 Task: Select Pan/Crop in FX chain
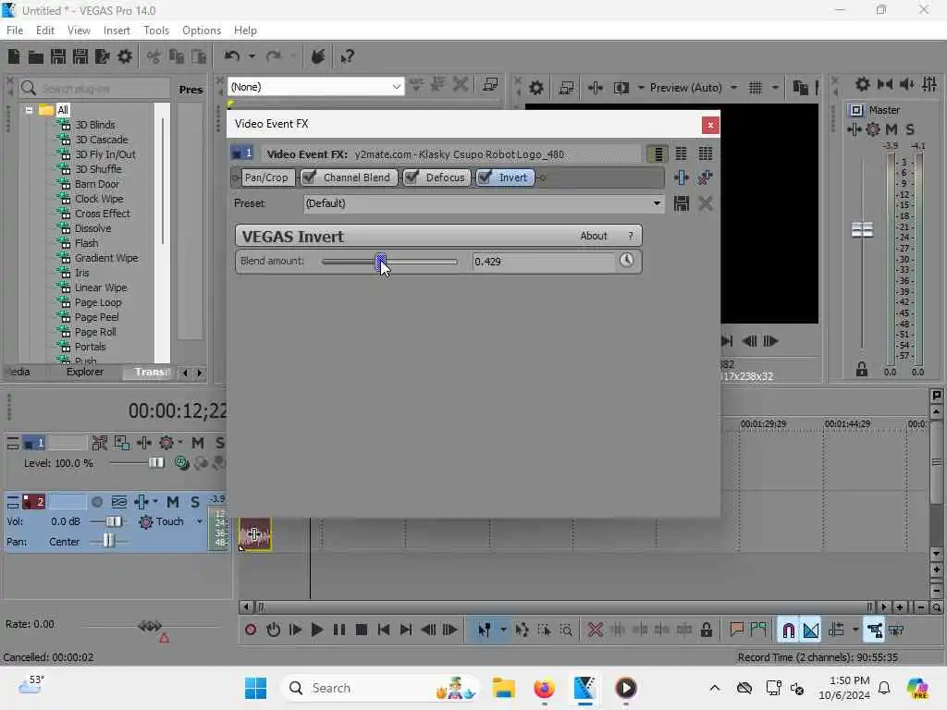[266, 177]
